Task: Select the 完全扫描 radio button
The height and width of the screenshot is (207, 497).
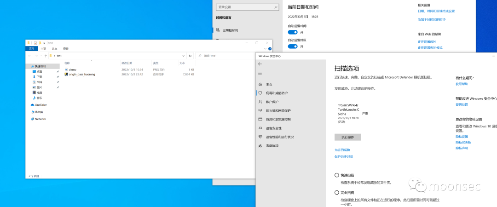Action: tap(336, 193)
